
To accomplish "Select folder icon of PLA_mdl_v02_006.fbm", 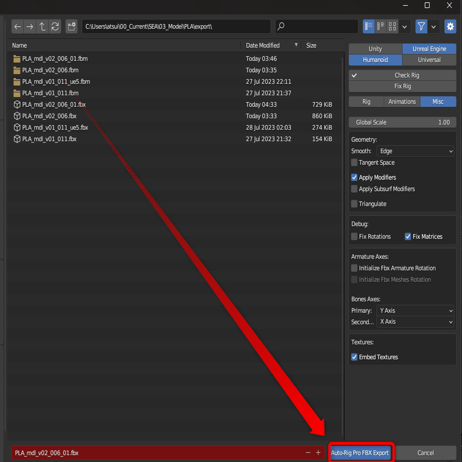I will point(17,71).
